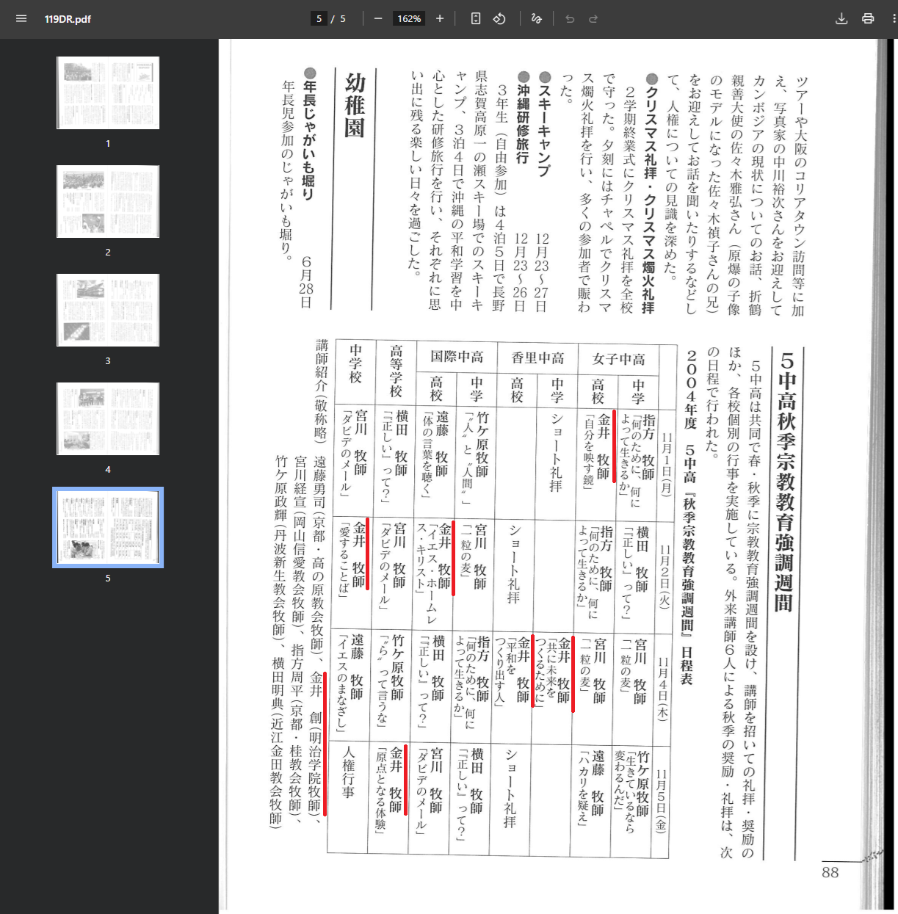Click the redo arrow icon
Screen dimensions: 898x914
pos(593,18)
